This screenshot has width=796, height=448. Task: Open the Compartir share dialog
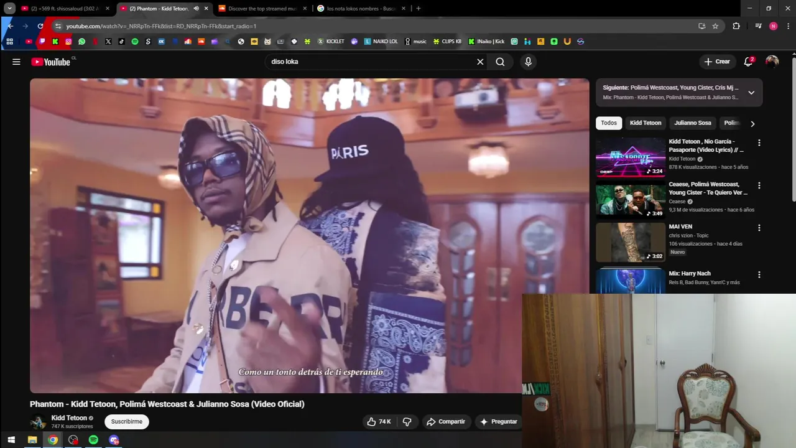(445, 421)
